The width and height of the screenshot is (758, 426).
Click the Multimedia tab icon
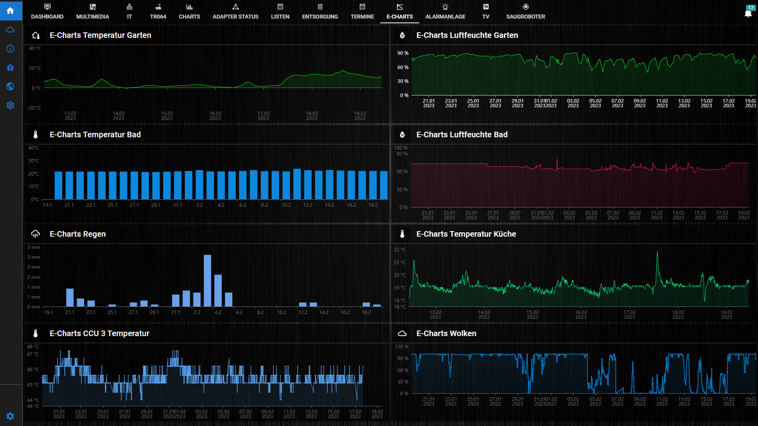click(x=93, y=7)
